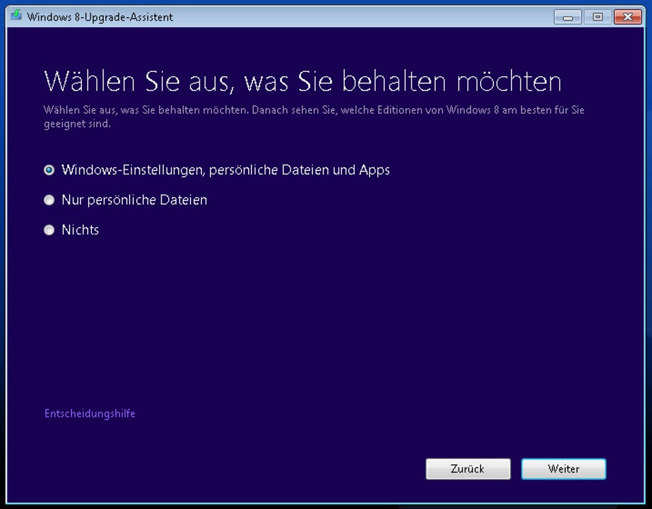Click the Upgrade-Assistent title bar icon
This screenshot has height=509, width=652.
(x=16, y=16)
